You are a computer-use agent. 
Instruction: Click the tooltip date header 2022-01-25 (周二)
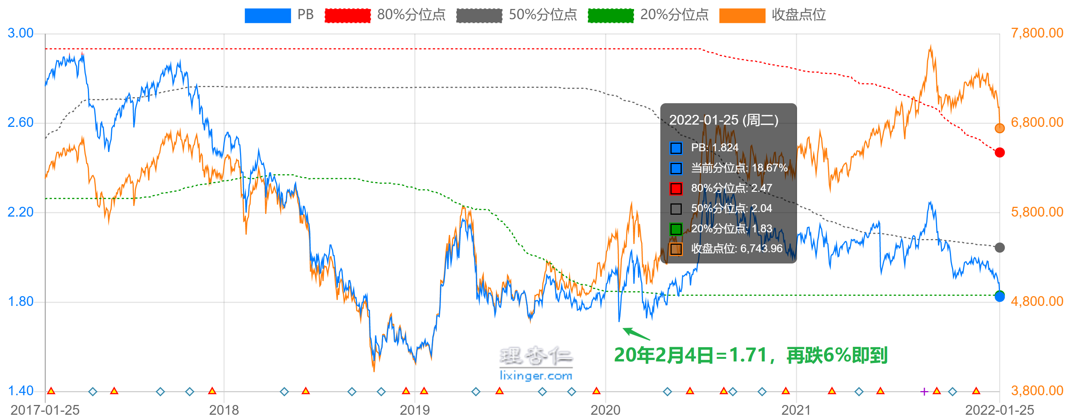[x=723, y=120]
